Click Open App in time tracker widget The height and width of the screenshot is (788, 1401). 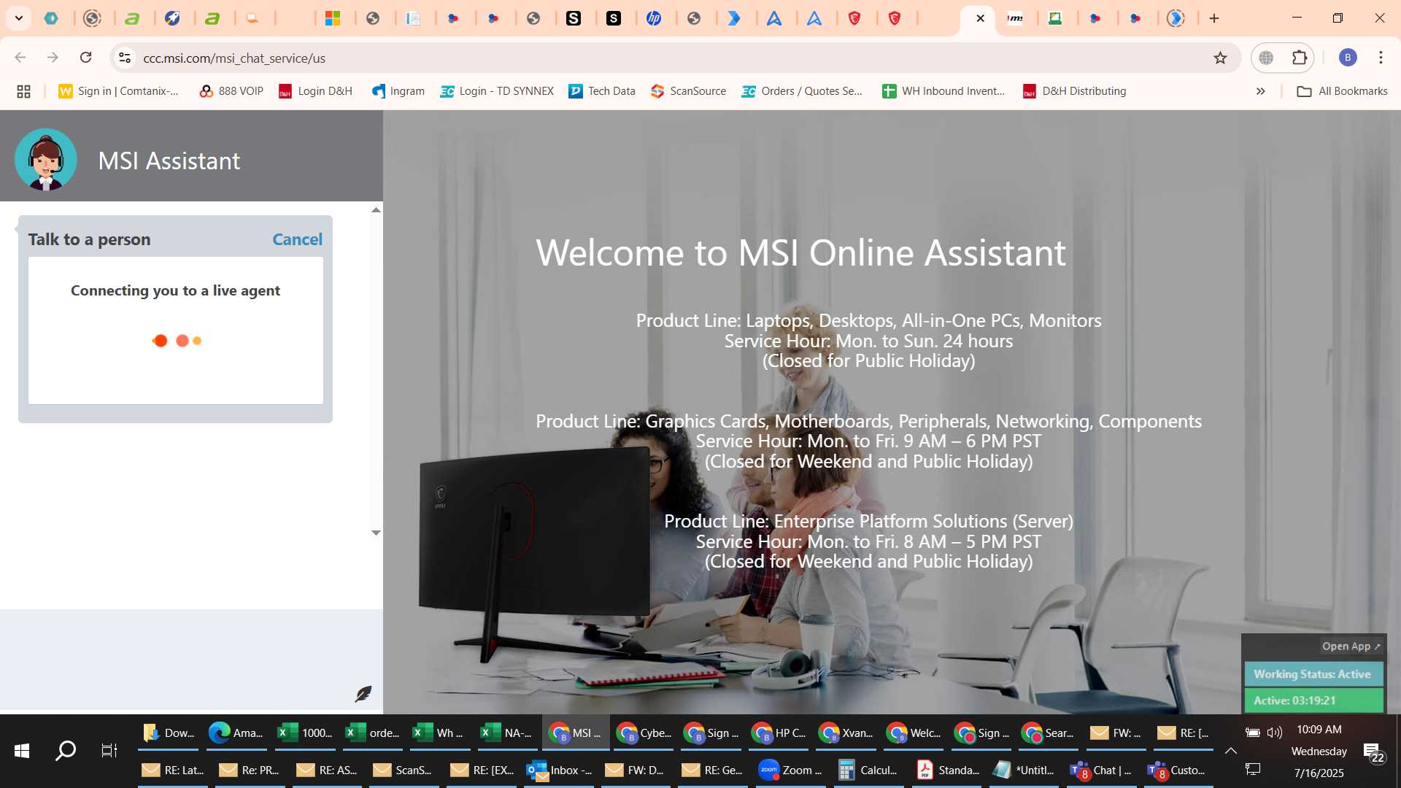click(1351, 646)
